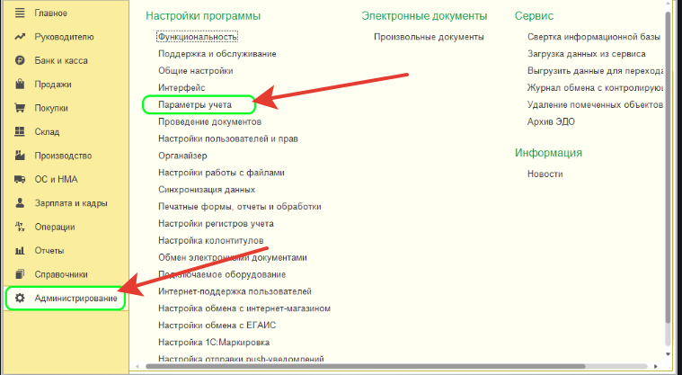Open Обмен электронными документами link
This screenshot has height=375, width=682.
(233, 257)
